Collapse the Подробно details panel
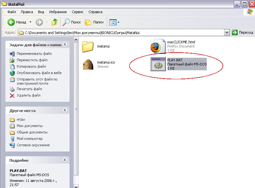This screenshot has height=188, width=255. tap(65, 160)
